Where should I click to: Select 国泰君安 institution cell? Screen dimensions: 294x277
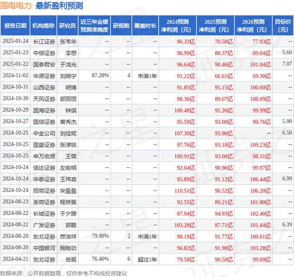[44, 64]
